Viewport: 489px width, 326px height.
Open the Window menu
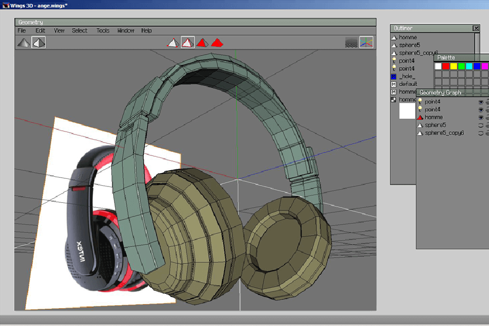point(126,31)
